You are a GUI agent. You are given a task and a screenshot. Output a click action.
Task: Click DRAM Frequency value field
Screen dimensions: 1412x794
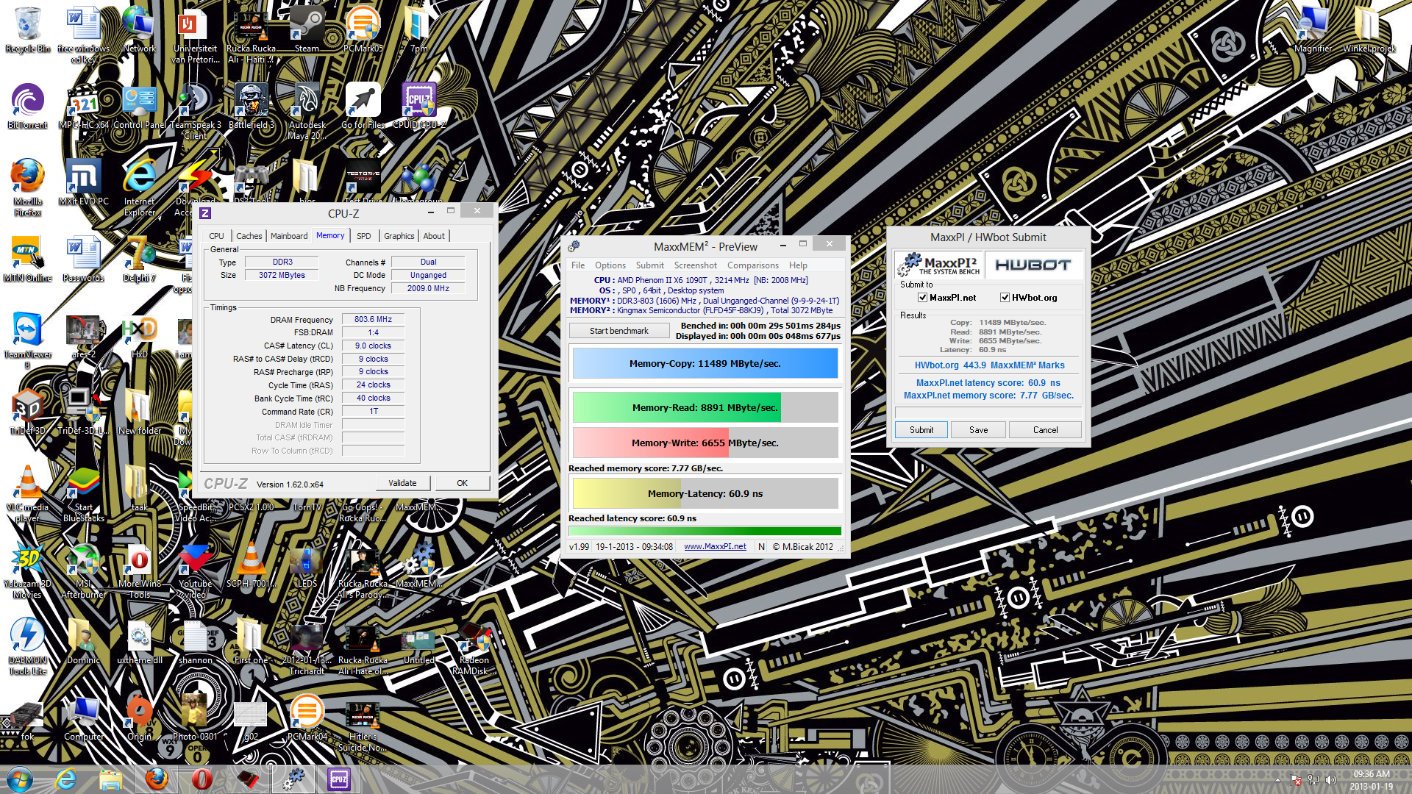click(x=373, y=320)
